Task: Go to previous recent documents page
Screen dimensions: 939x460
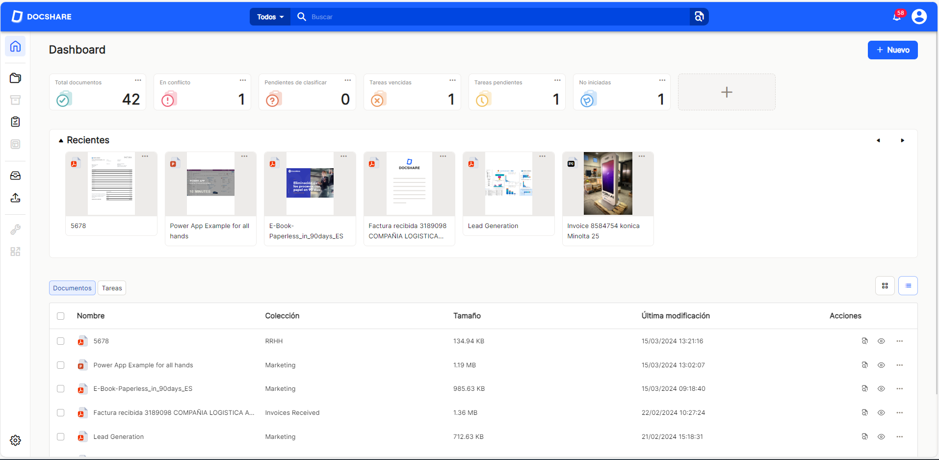Action: 878,140
